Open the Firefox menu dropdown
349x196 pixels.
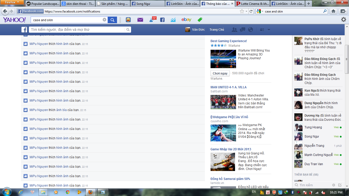[12, 2]
